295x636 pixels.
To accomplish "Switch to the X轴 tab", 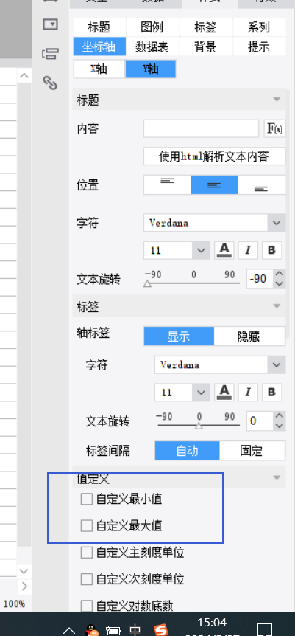I will (99, 69).
